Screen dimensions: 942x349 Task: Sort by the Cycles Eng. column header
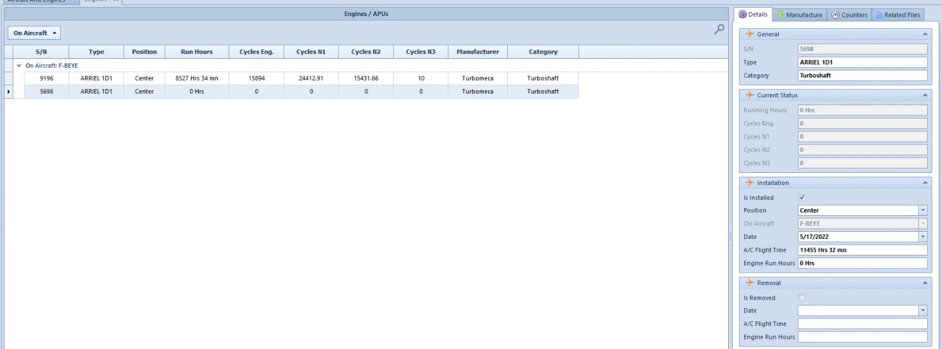[x=256, y=52]
